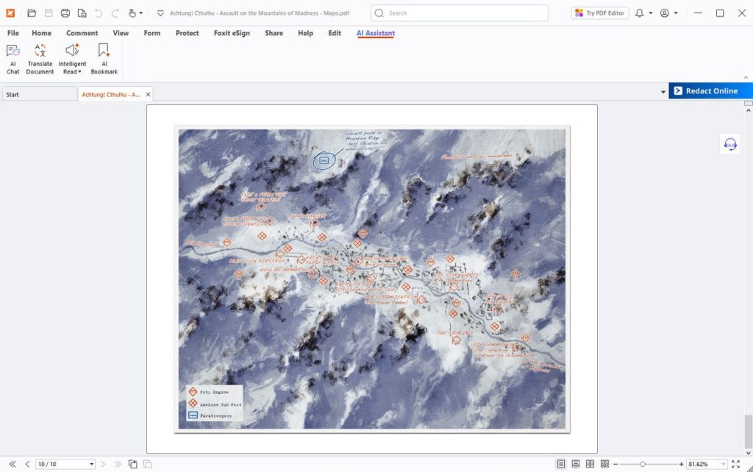The width and height of the screenshot is (753, 472).
Task: Expand the notification bell dropdown arrow
Action: pos(651,13)
